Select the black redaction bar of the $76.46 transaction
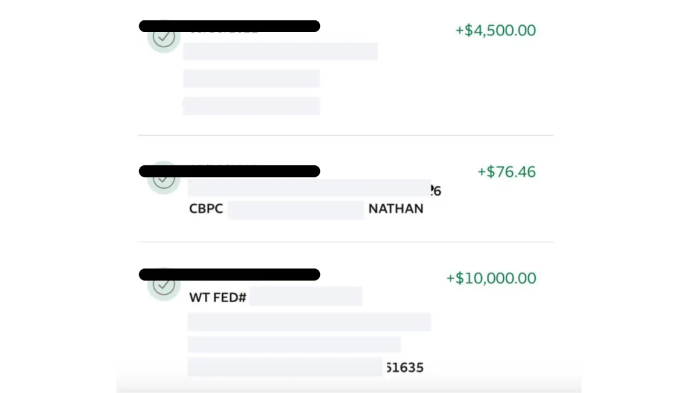The height and width of the screenshot is (393, 698). coord(229,171)
